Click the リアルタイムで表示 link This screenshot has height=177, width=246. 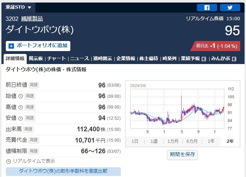tap(34, 161)
